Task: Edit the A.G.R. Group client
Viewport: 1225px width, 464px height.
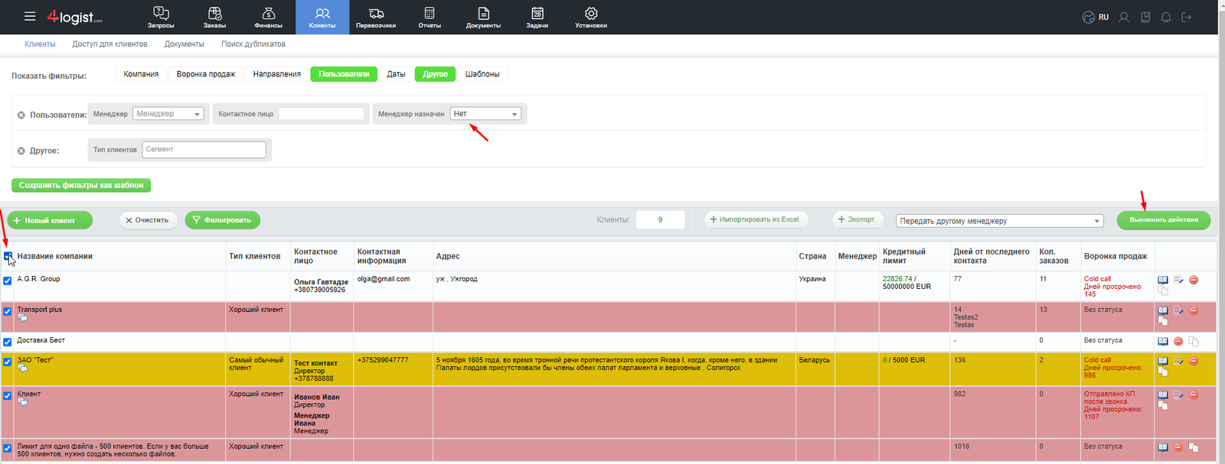Action: click(1178, 280)
